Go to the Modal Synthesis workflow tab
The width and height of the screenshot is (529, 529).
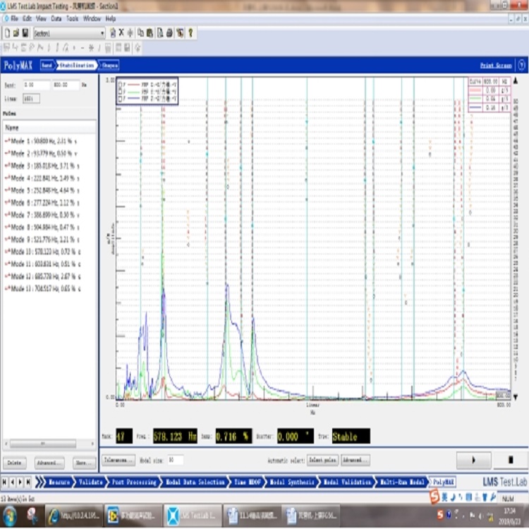(x=292, y=482)
